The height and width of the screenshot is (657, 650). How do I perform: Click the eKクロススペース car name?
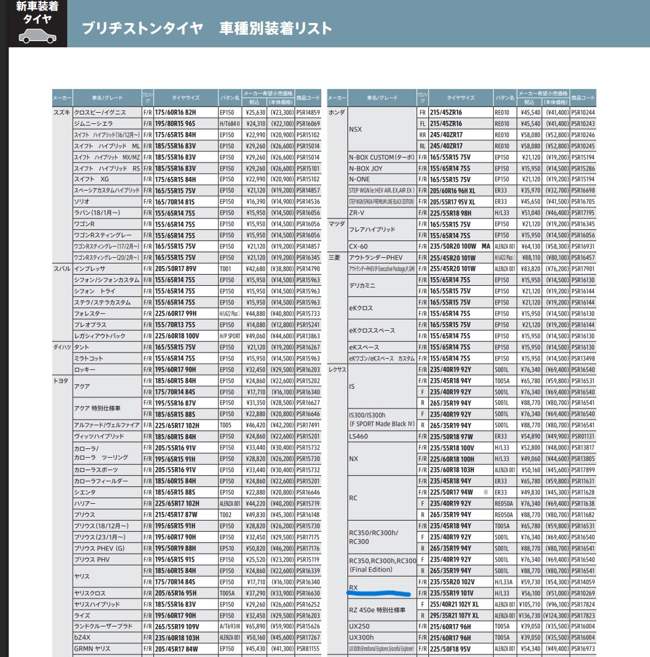(x=372, y=330)
